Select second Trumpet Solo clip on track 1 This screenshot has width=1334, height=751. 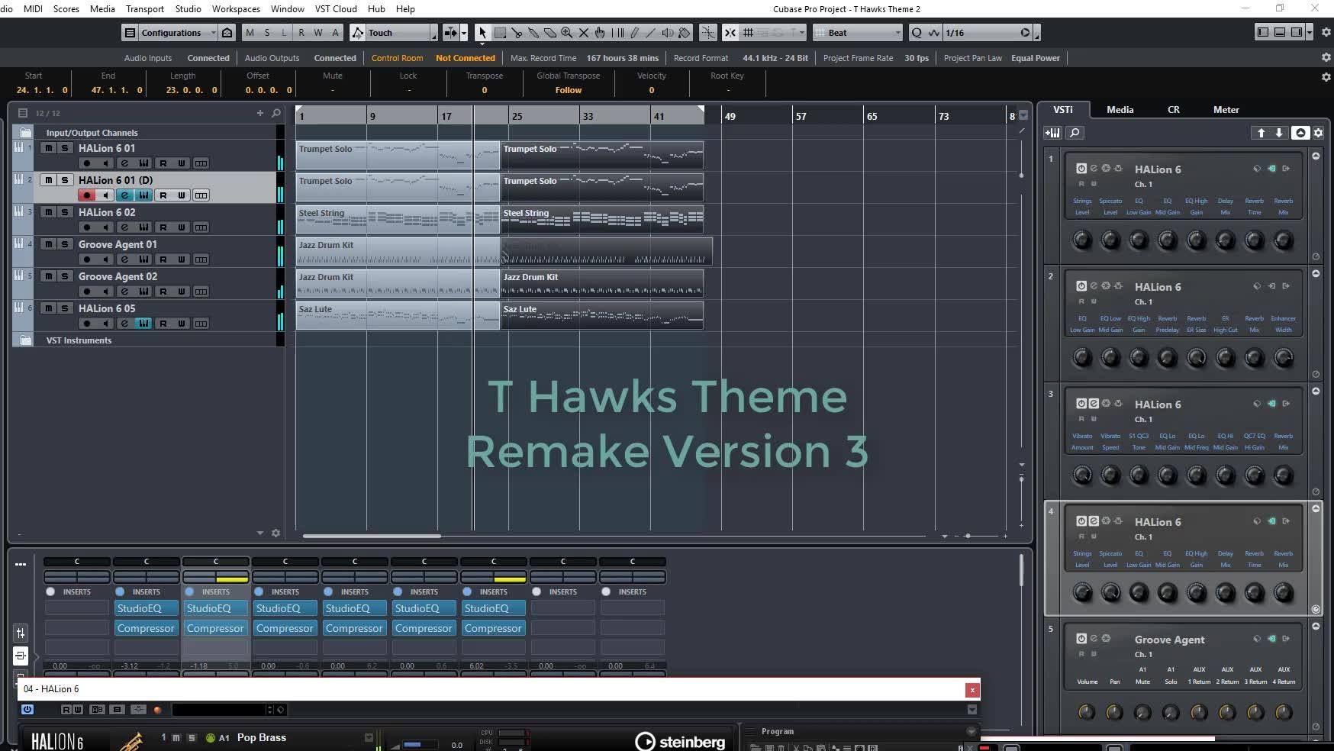click(x=601, y=155)
